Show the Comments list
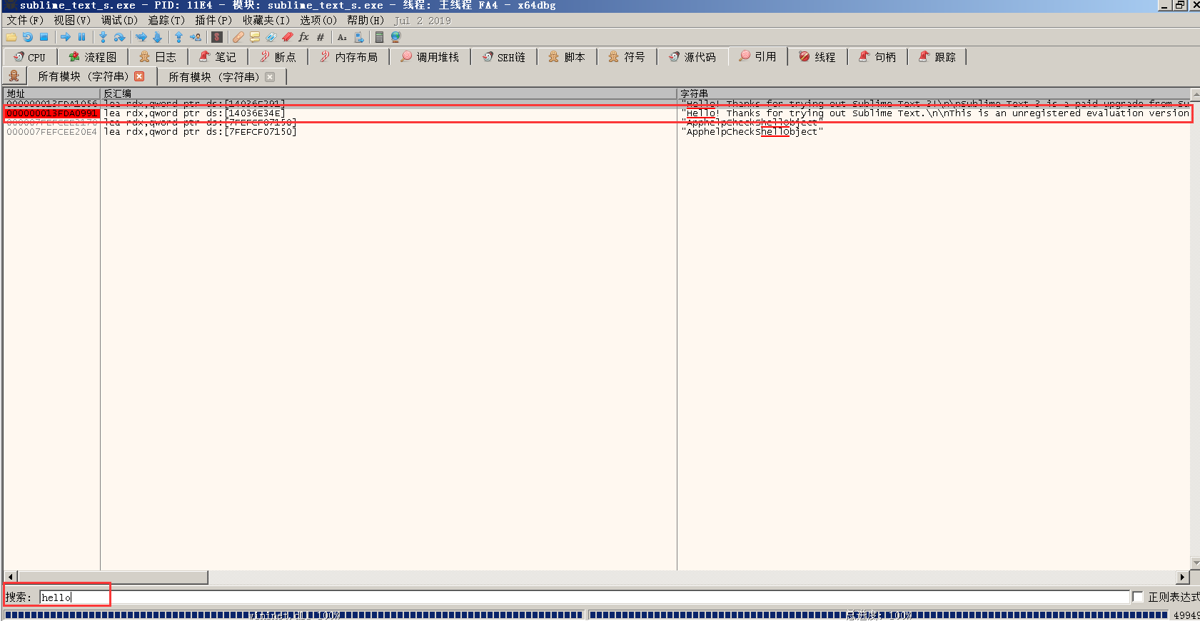This screenshot has height=621, width=1200. 255,37
